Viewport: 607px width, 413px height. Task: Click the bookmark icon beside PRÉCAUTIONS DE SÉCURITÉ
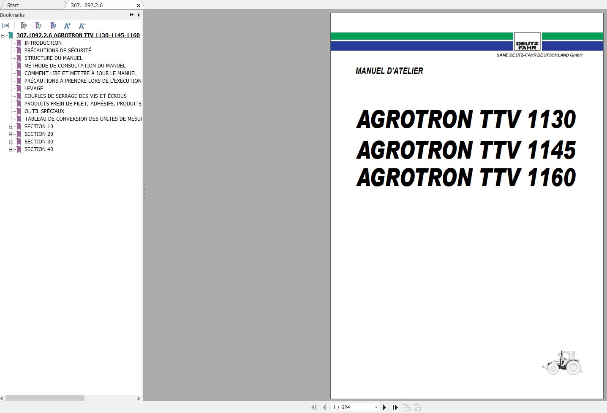19,51
